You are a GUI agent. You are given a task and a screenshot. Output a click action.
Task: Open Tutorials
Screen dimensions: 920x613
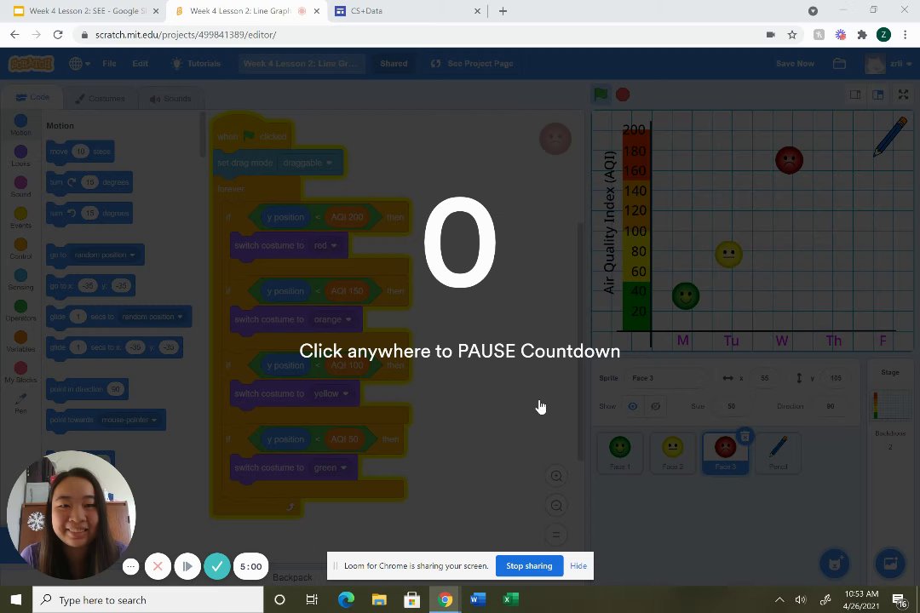[196, 63]
